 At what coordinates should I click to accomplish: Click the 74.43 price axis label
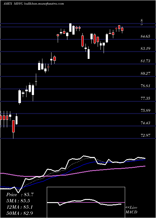point(145,123)
